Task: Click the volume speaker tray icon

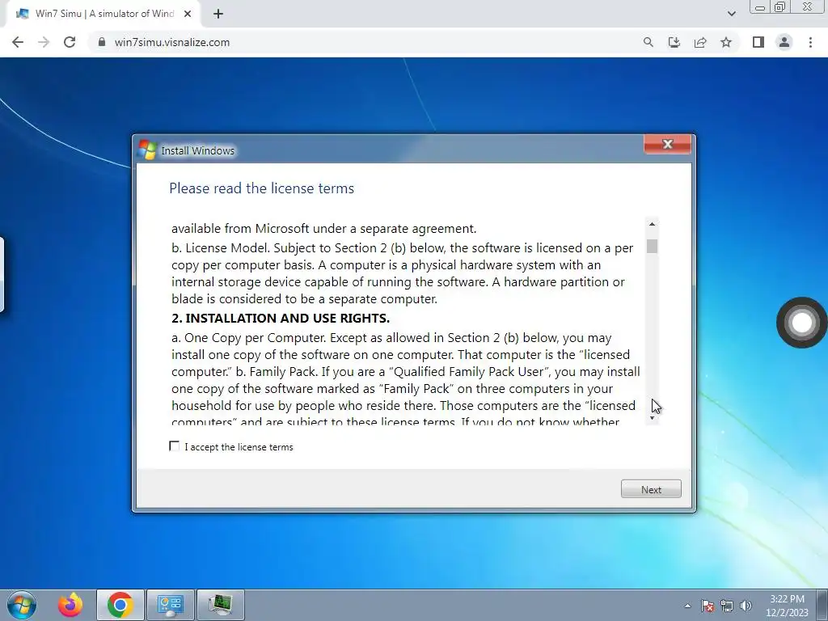Action: (746, 606)
